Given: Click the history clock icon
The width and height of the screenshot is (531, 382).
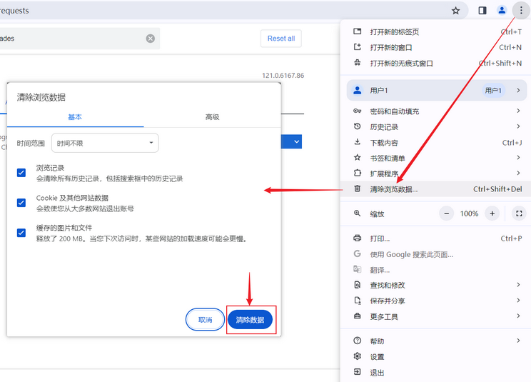Looking at the screenshot, I should point(358,126).
